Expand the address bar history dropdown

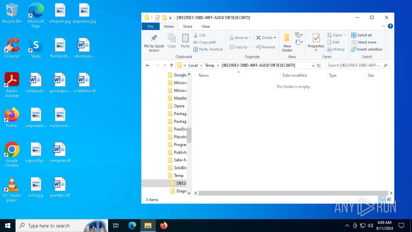[x=313, y=65]
